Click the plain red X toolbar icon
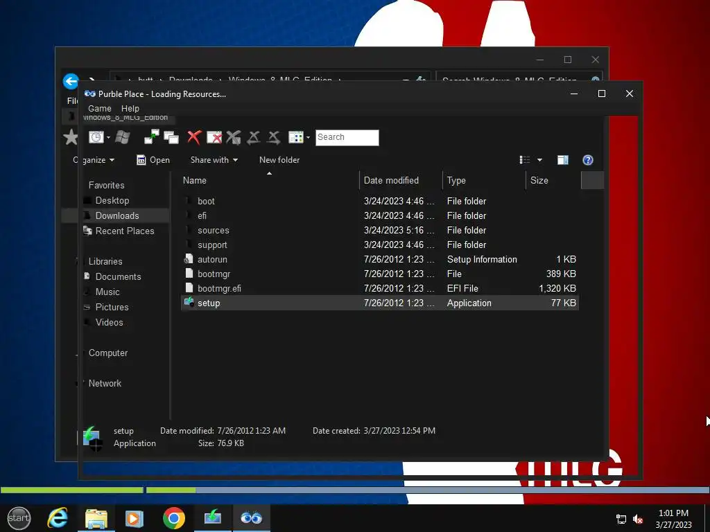The image size is (710, 532). coord(194,137)
